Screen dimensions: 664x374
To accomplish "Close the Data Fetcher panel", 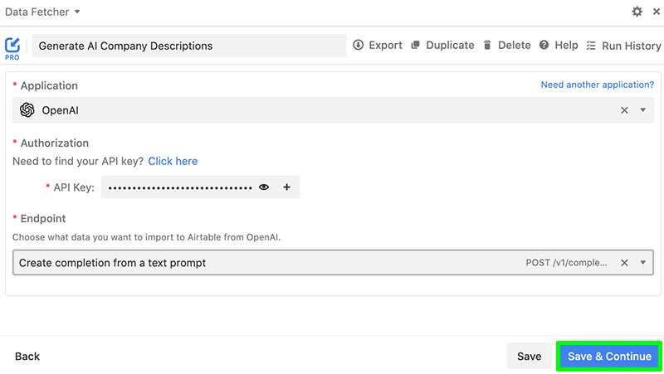I will tap(657, 12).
